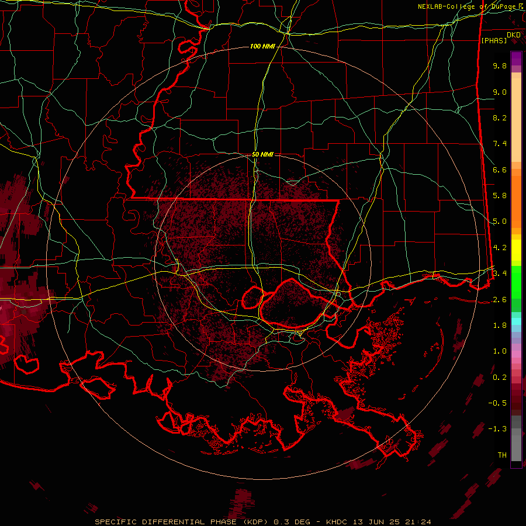The image size is (526, 526).
Task: Click the KHDC station identifier in caption
Action: [337, 522]
